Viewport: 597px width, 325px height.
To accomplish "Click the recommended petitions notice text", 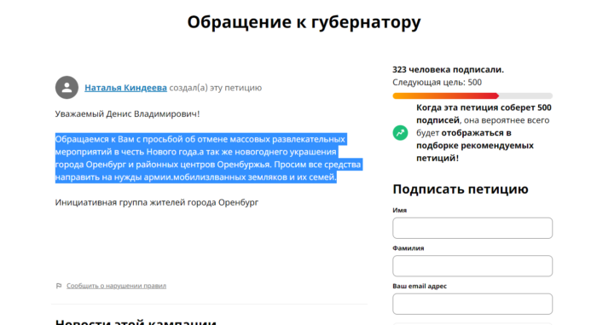I will (484, 132).
